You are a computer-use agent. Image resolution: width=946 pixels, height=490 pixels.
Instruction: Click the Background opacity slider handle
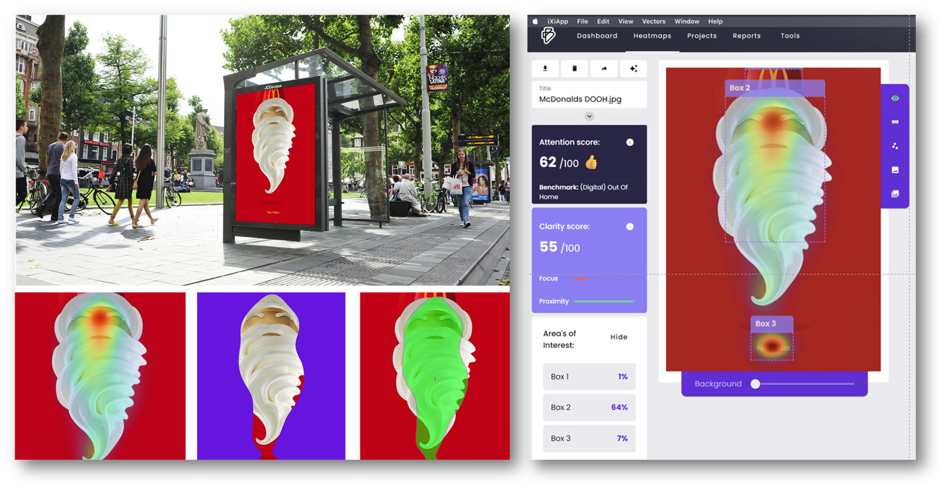click(755, 384)
